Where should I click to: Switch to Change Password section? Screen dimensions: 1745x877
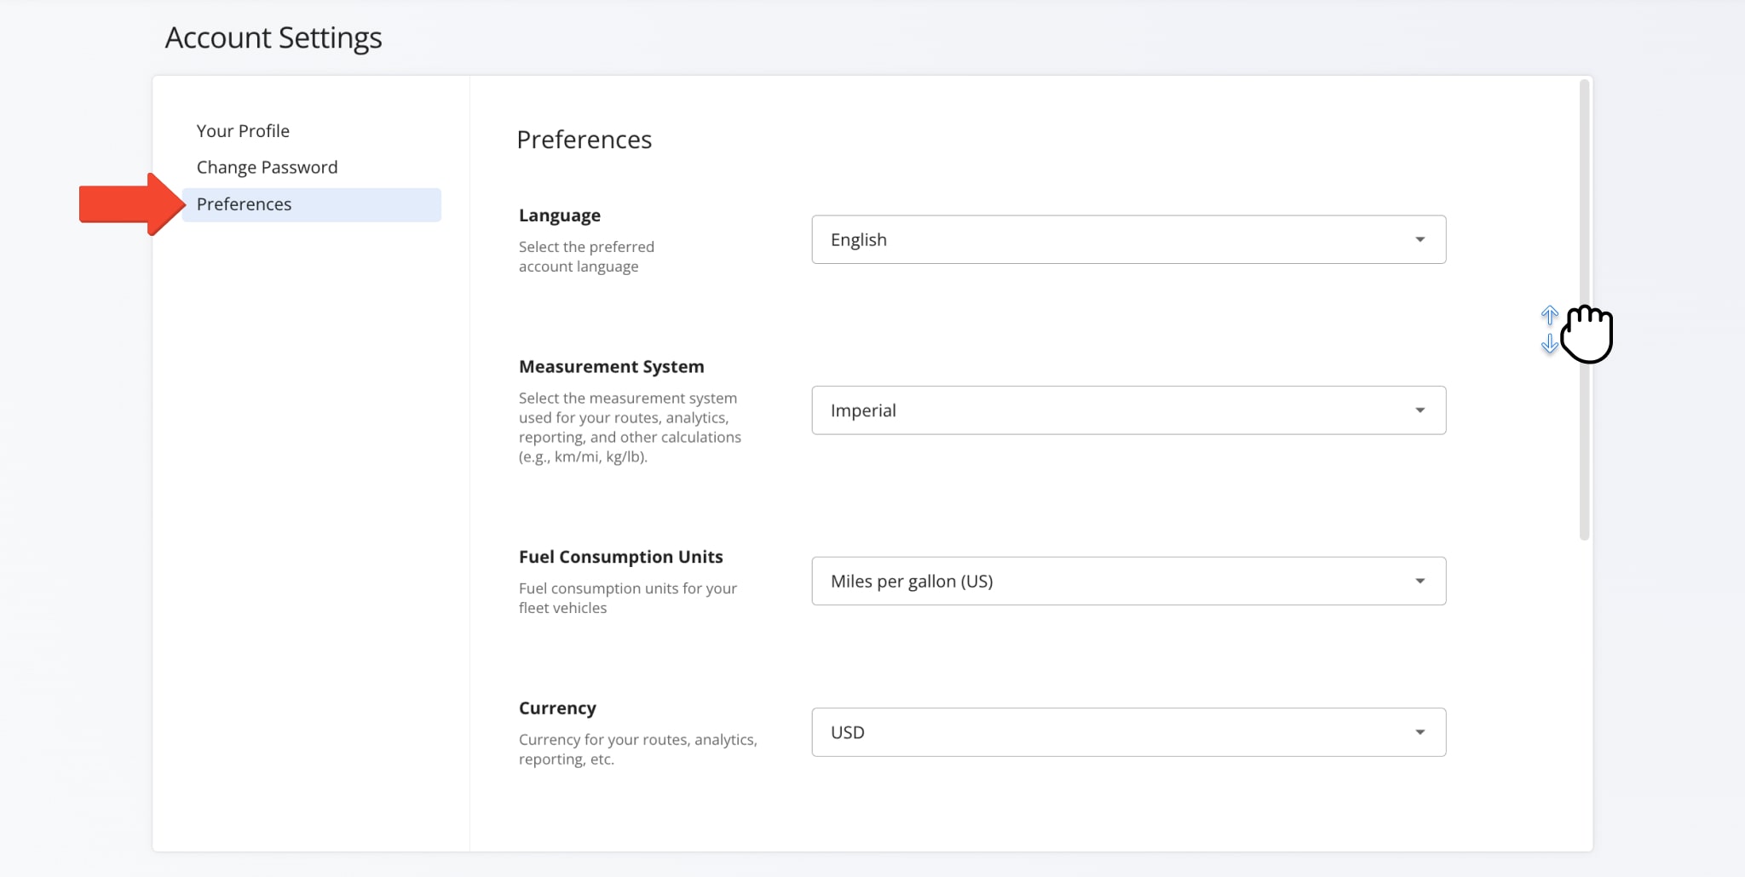coord(267,167)
